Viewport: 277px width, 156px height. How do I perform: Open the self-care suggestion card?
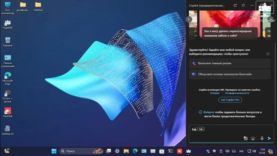(230, 24)
